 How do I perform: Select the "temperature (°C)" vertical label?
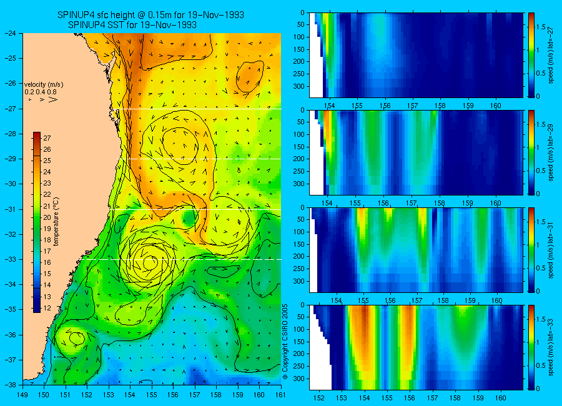pyautogui.click(x=56, y=222)
